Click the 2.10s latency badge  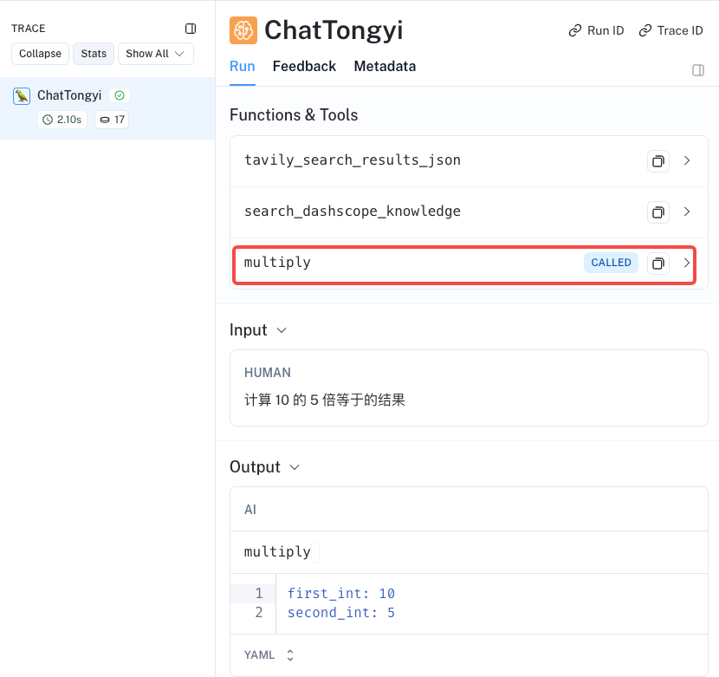62,120
